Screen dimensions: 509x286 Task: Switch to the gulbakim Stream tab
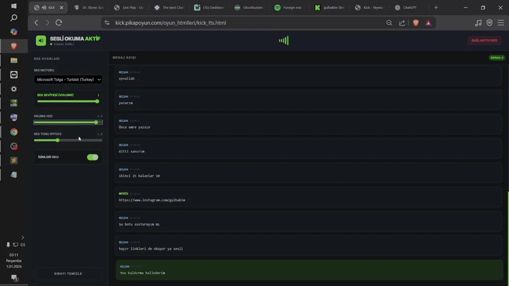click(329, 8)
